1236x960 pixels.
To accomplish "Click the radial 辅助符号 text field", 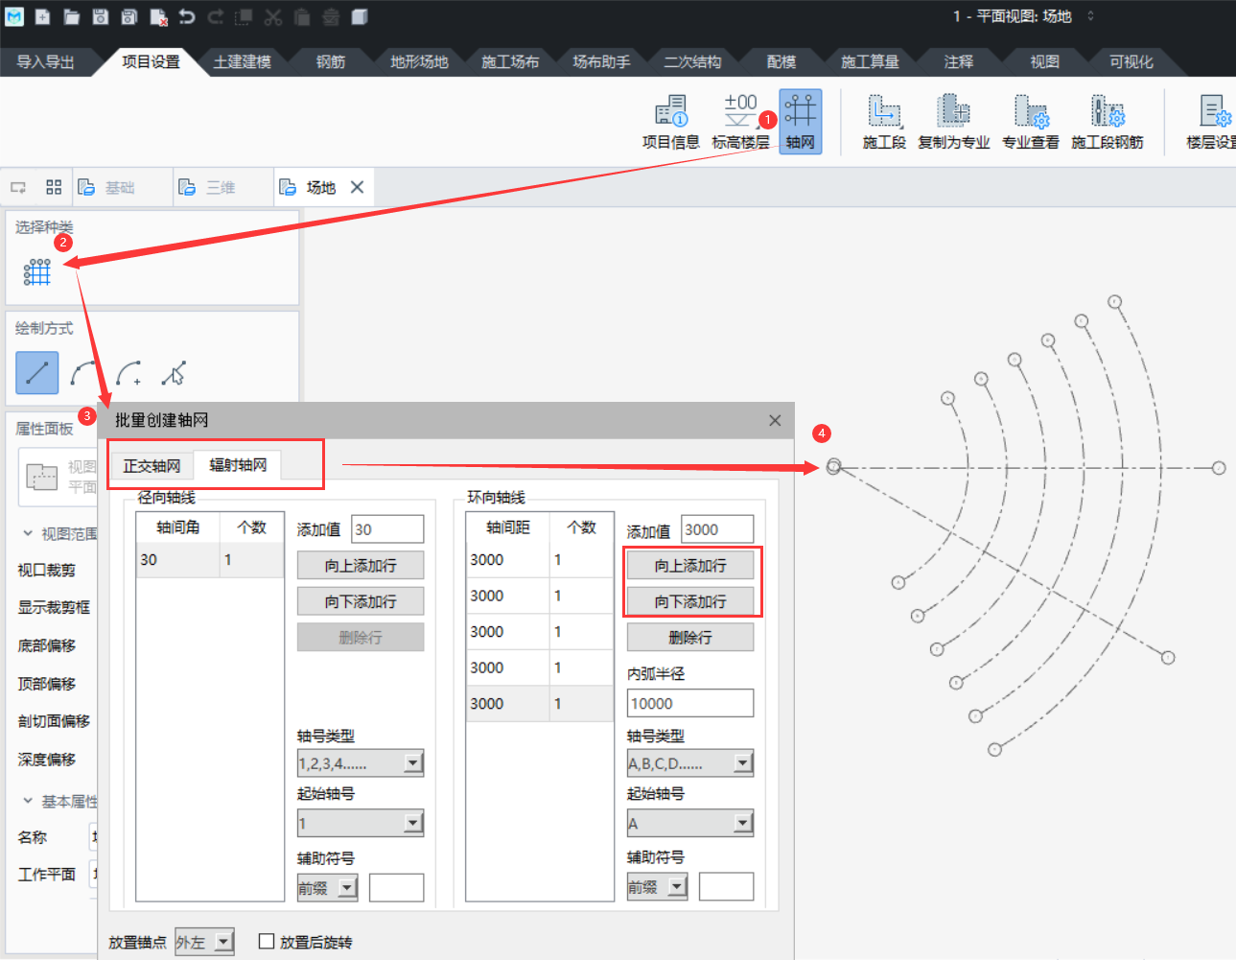I will 396,887.
